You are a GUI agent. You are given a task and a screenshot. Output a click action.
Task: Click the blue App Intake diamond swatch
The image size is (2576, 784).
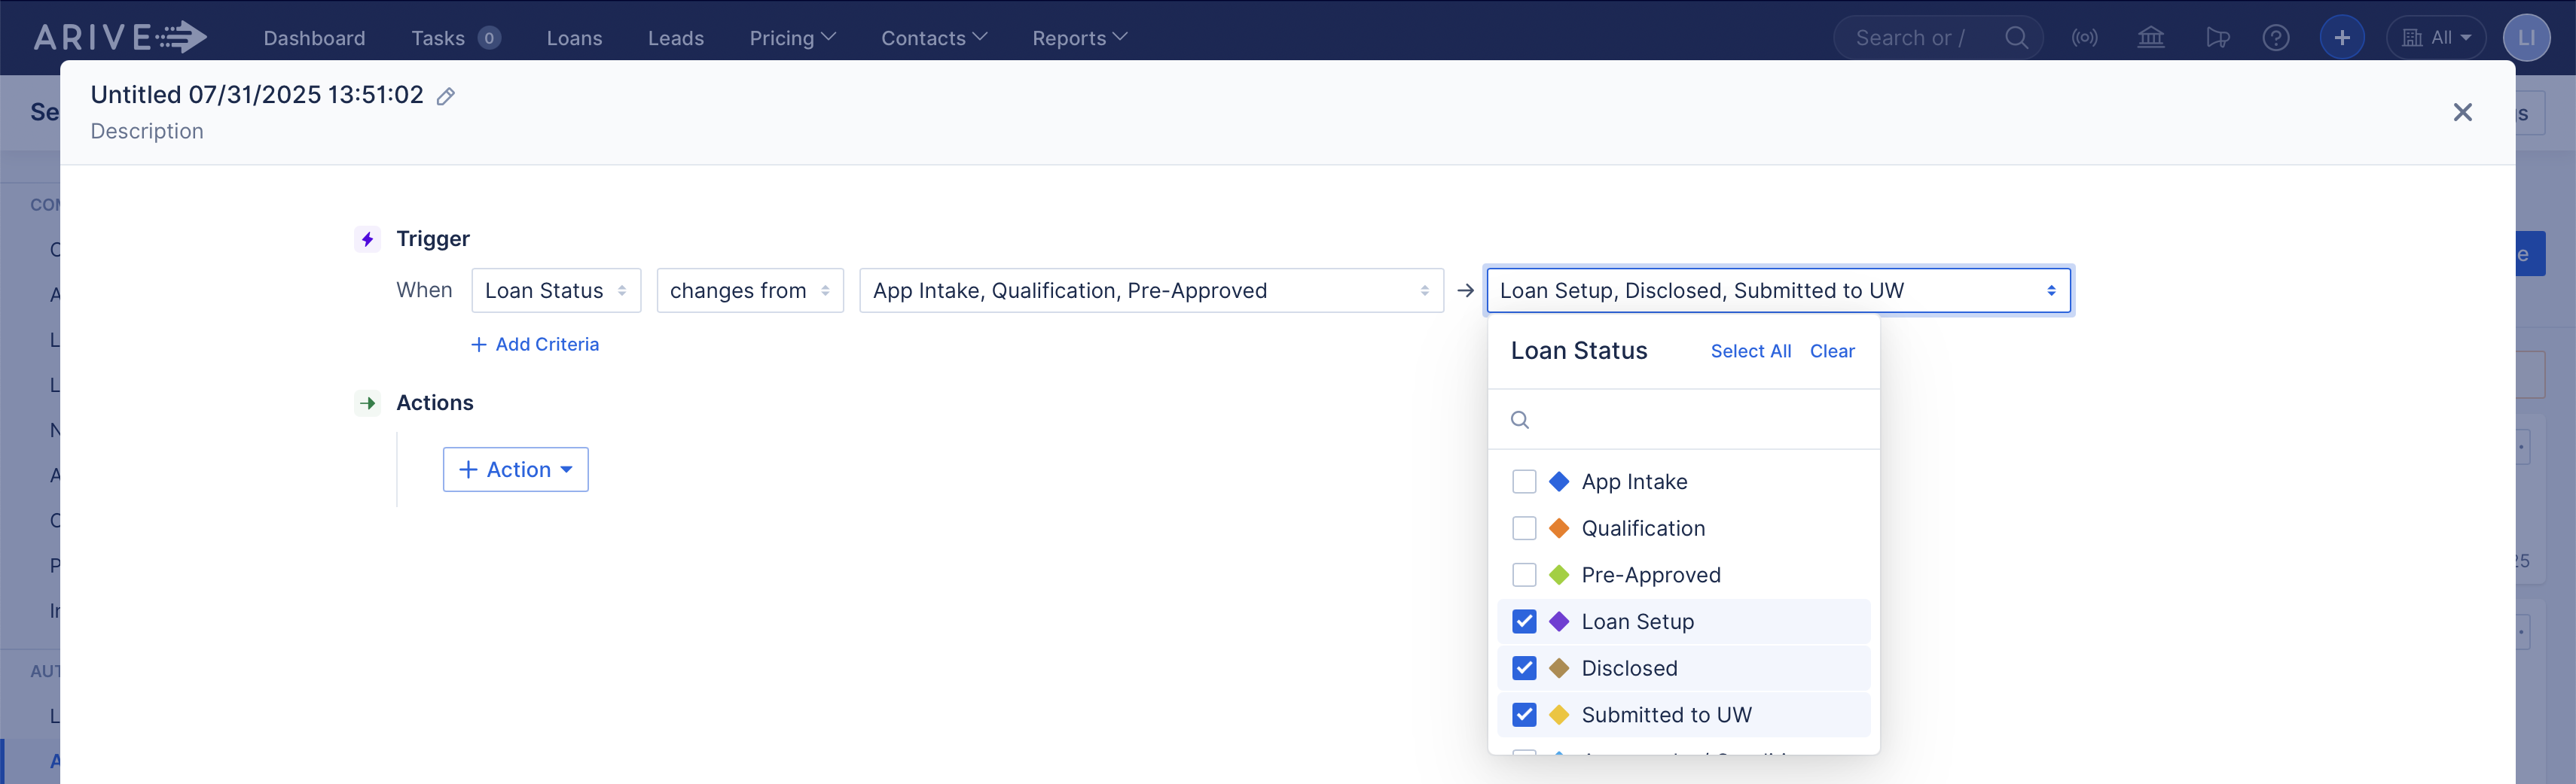point(1559,482)
